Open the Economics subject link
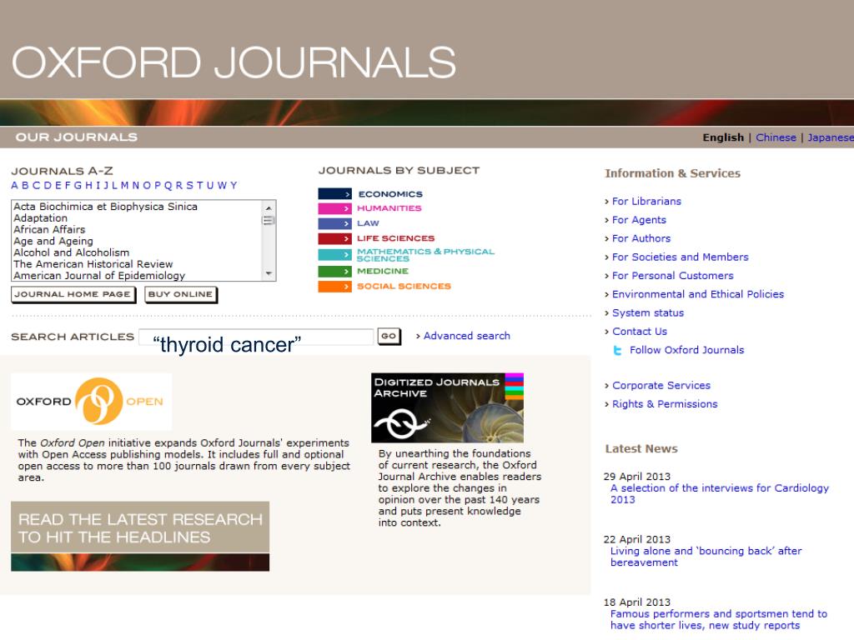Screen dimensions: 854x640 point(390,194)
